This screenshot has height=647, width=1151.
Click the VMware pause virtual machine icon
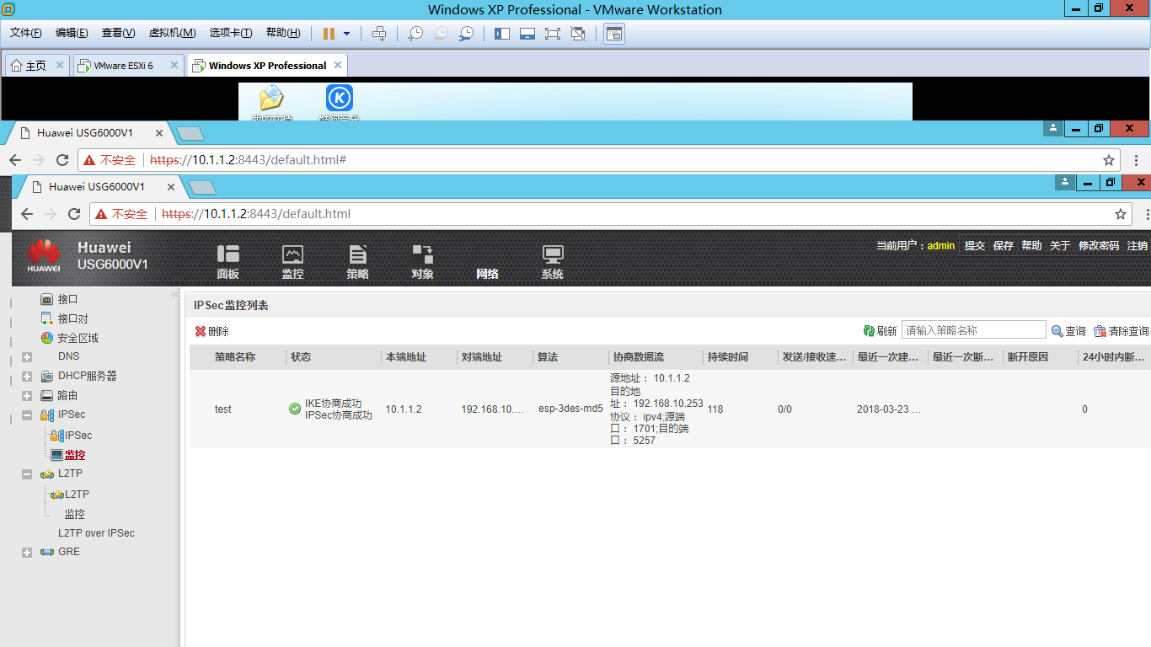(329, 34)
